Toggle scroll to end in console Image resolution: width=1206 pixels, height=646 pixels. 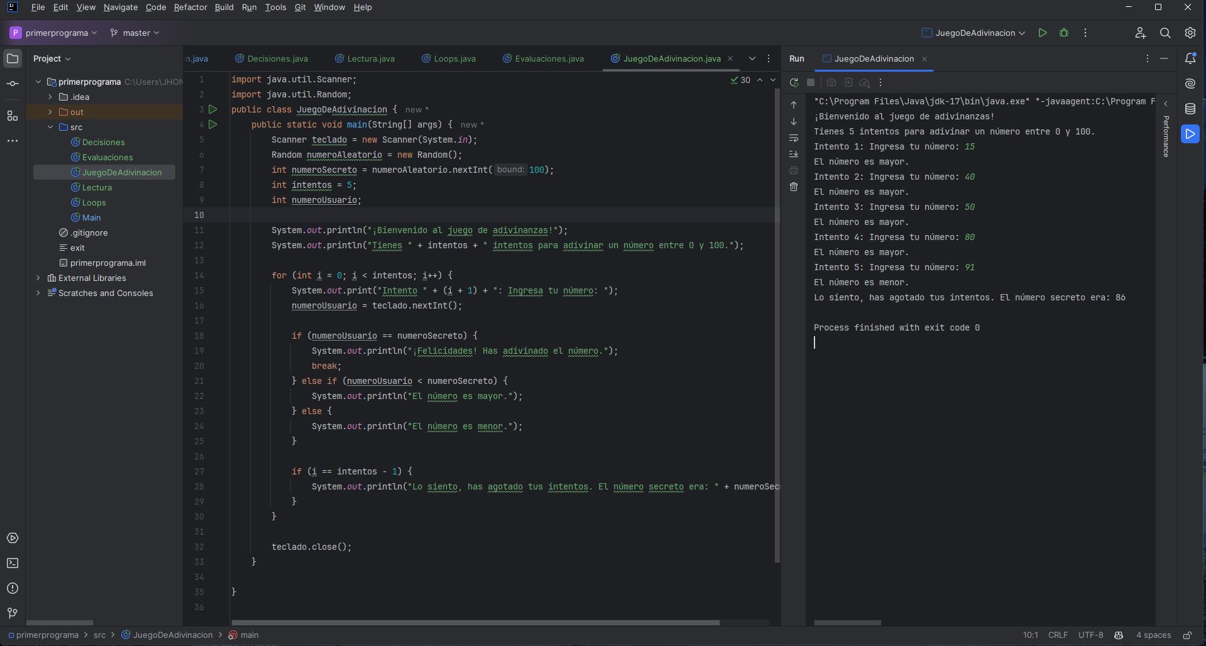794,154
